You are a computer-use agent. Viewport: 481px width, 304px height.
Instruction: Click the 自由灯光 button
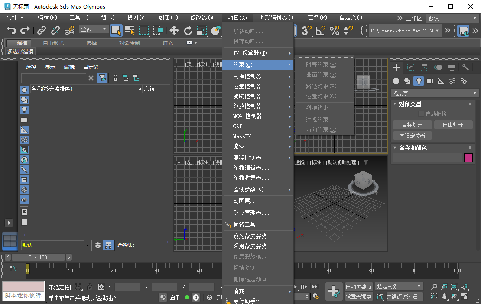click(453, 125)
